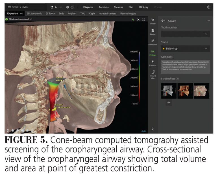Open the Findings panel icon
The width and height of the screenshot is (220, 180).
pos(153,52)
